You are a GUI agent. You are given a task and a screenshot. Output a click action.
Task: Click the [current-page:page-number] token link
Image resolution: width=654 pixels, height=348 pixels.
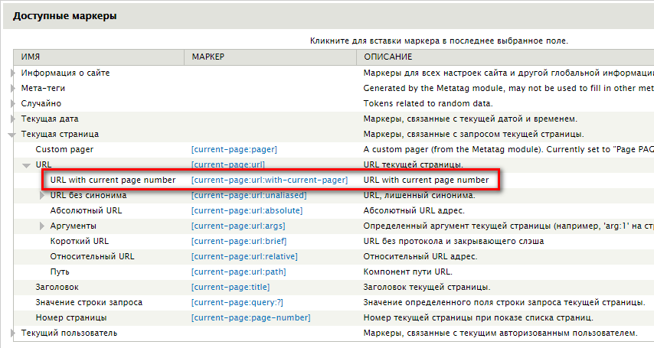point(250,317)
